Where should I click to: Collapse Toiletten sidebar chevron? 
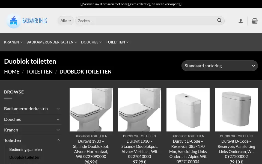click(x=58, y=140)
